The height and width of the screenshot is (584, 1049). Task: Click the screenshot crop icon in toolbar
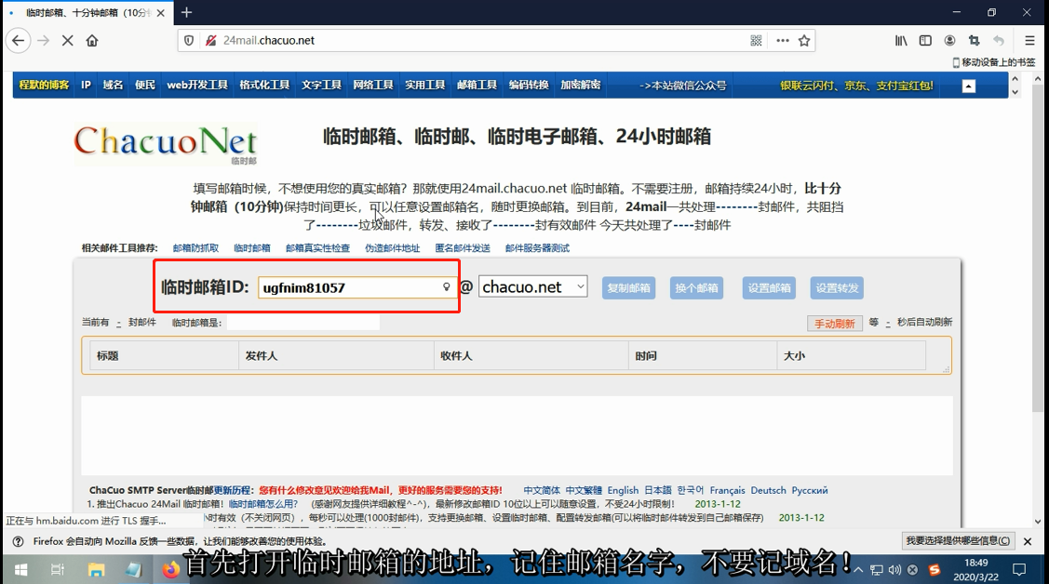click(974, 41)
